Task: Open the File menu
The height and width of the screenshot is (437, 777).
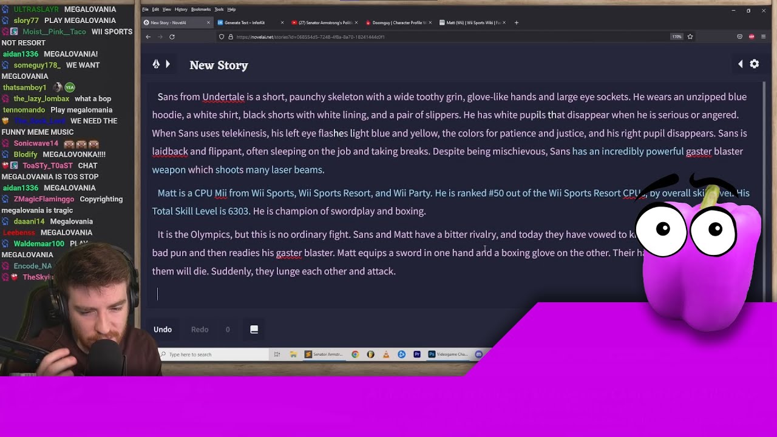Action: pos(145,9)
